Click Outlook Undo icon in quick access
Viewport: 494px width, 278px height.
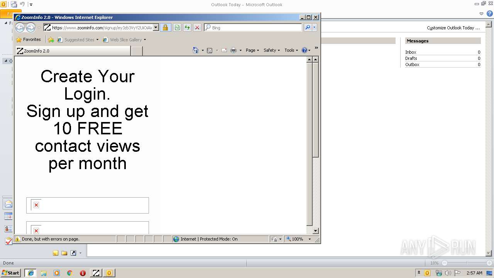coord(22,4)
